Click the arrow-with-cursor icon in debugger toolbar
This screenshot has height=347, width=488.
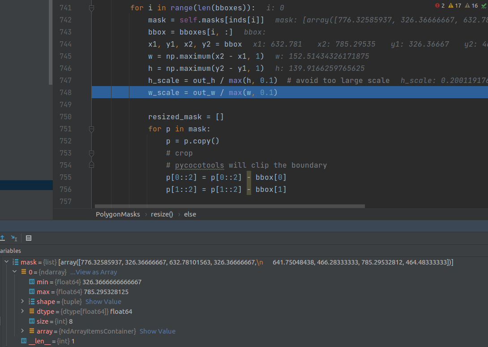14,238
